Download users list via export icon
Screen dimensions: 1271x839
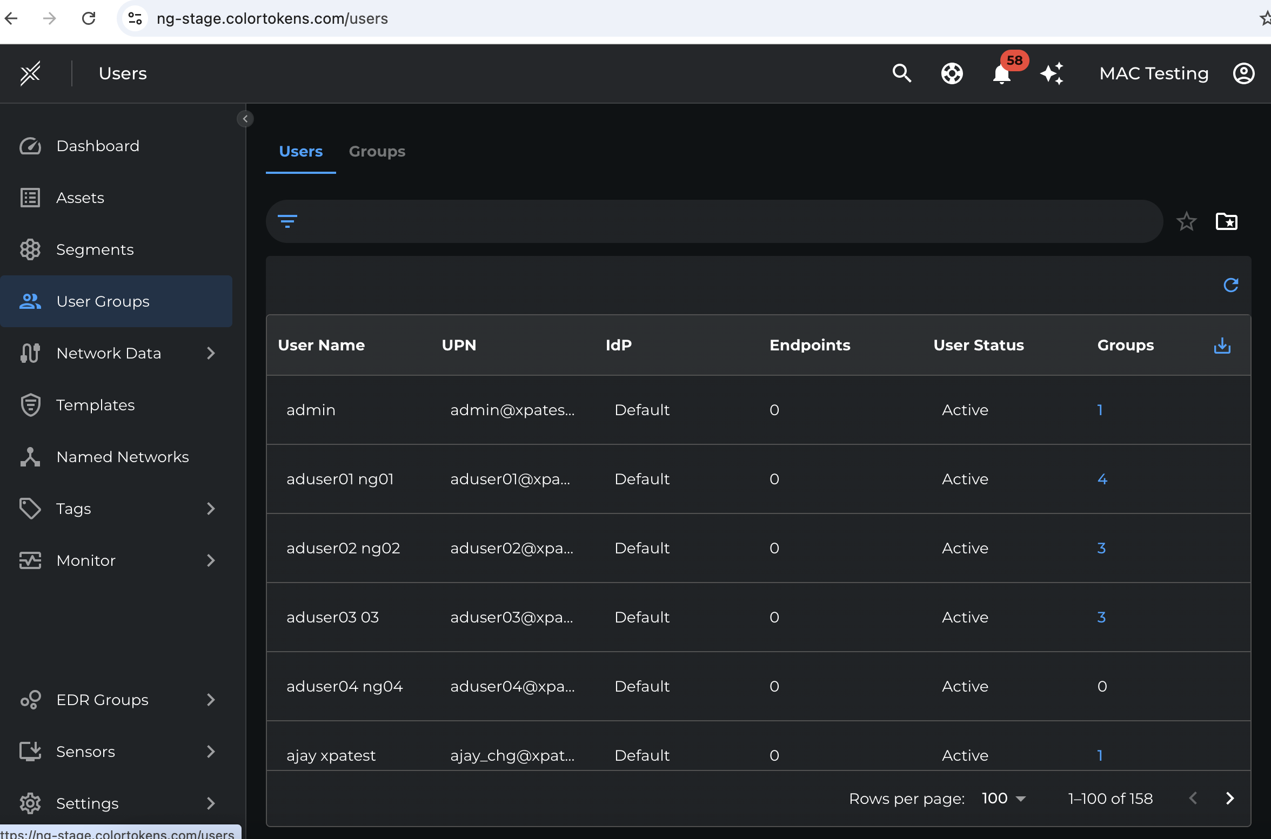(1222, 346)
